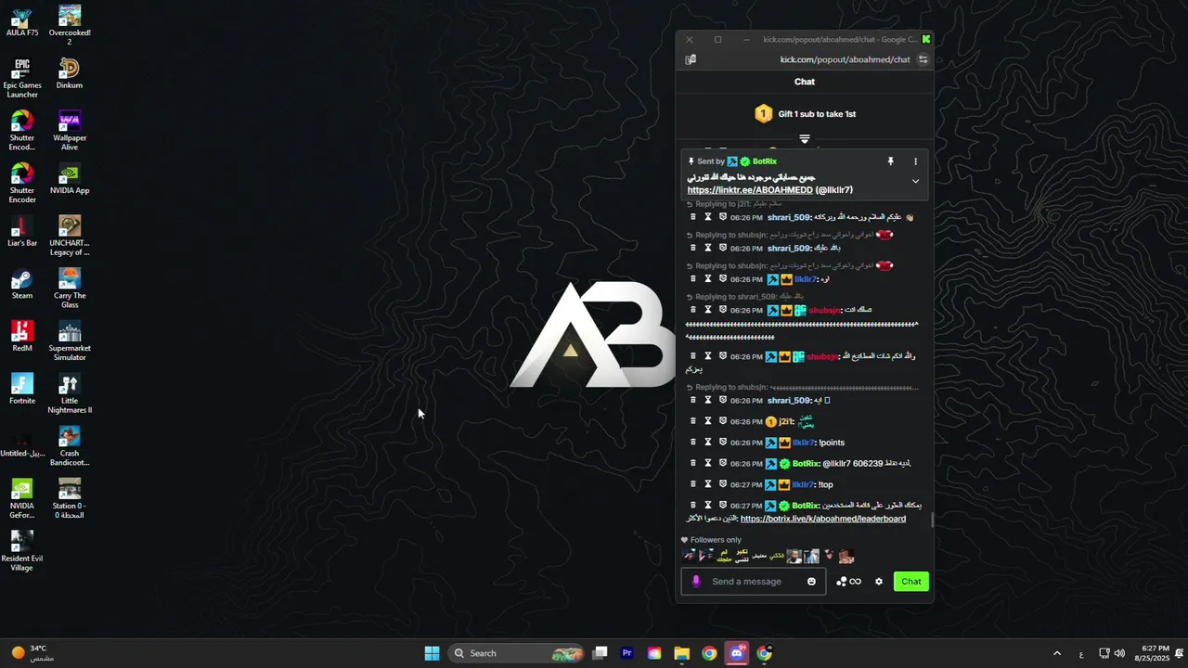Click the Kick extension icon in chat window title bar

[x=925, y=39]
